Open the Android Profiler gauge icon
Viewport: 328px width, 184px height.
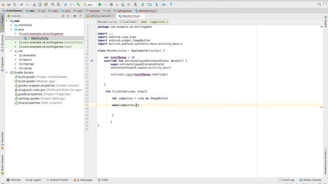163,5
